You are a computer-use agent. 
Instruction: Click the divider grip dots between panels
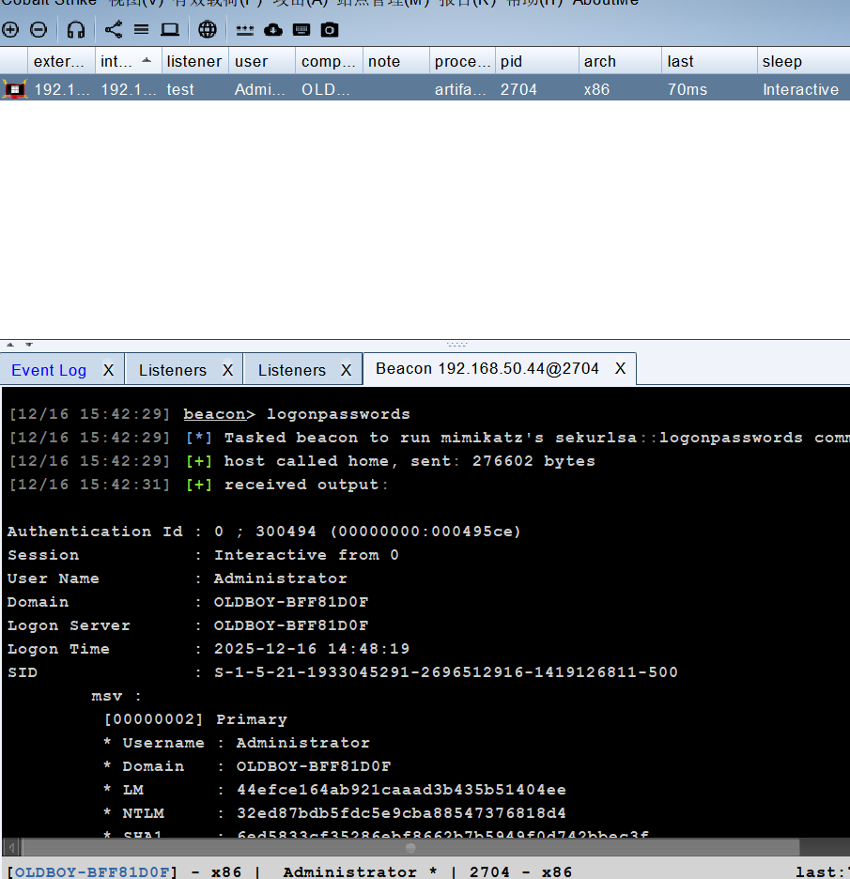click(x=456, y=345)
